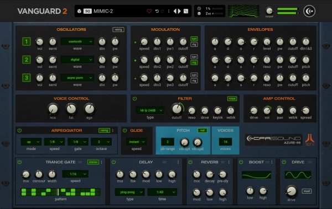Toggle oscillator 1 number button
Viewport: 332px width, 209px height.
point(27,41)
